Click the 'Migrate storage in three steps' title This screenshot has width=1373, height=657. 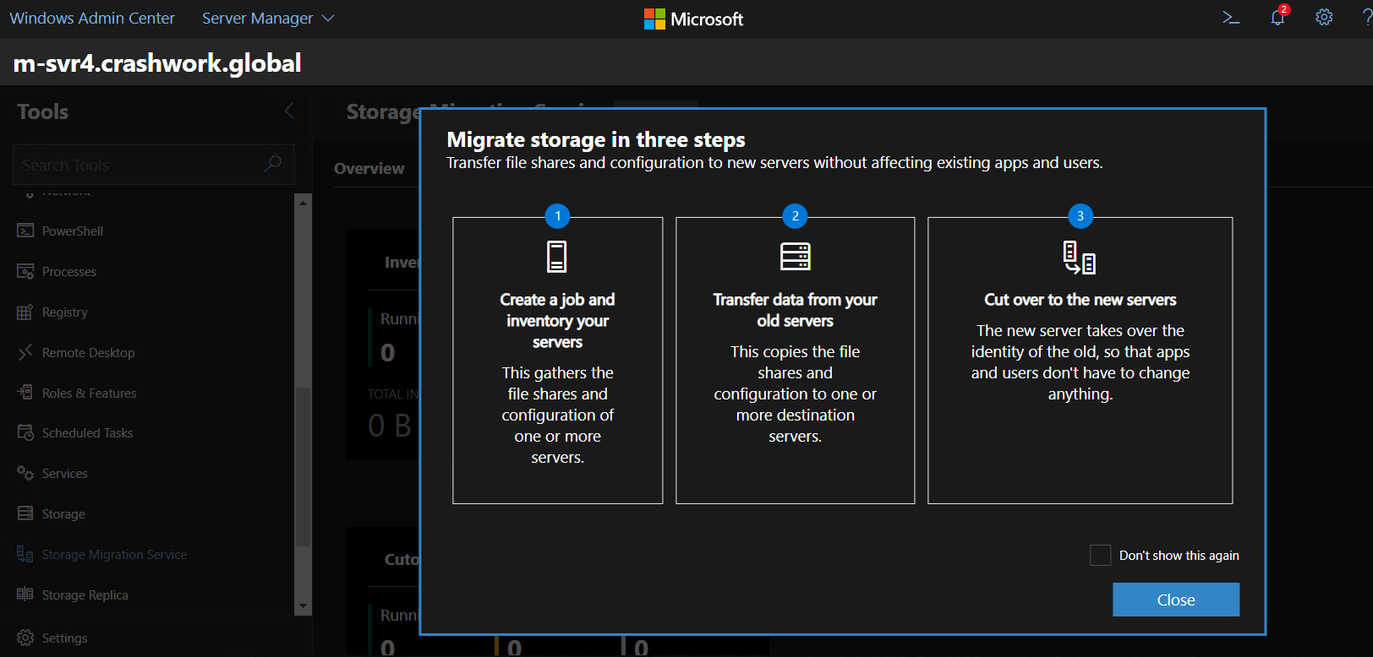(x=596, y=139)
